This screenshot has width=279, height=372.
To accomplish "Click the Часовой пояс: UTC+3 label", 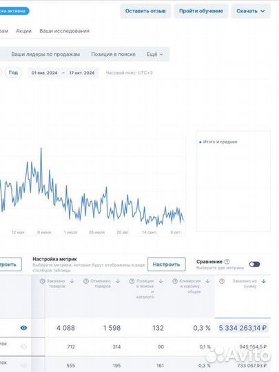I will coord(129,73).
